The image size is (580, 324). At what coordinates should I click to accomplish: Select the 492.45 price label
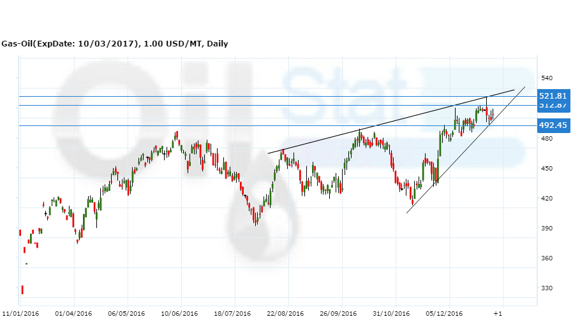[553, 125]
